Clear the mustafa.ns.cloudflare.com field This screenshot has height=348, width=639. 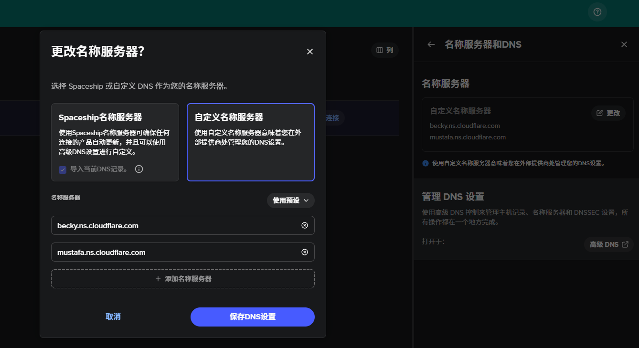click(304, 252)
